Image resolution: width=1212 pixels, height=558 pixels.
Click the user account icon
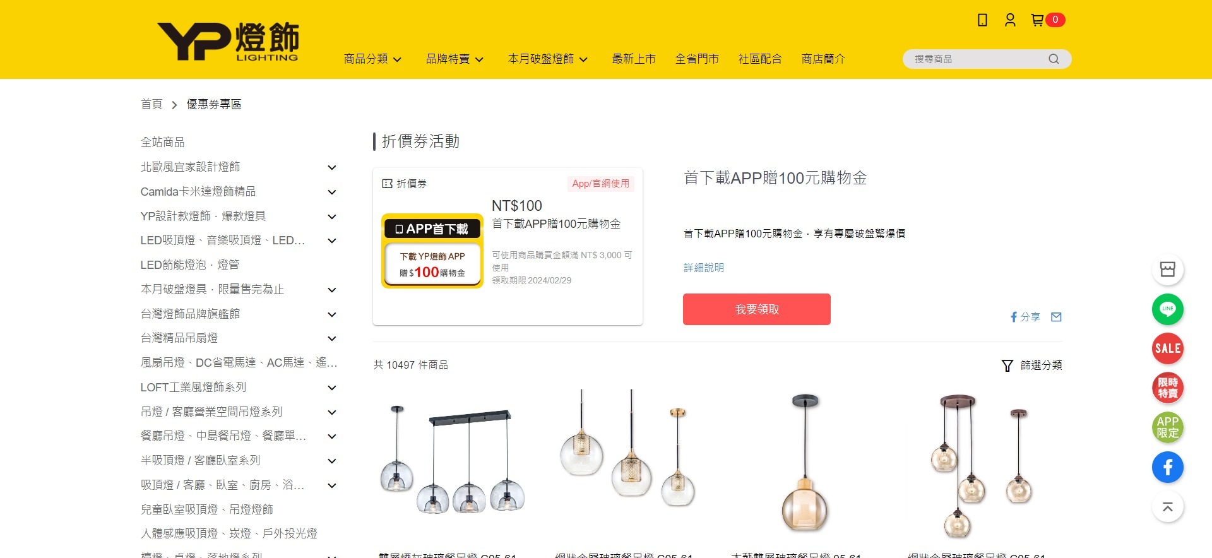point(1010,20)
